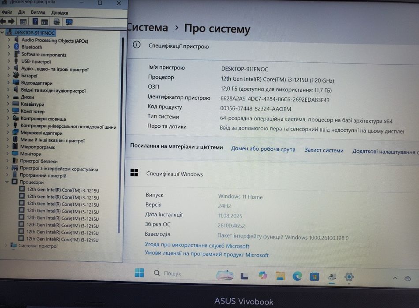Open the Дія menu

pyautogui.click(x=21, y=12)
